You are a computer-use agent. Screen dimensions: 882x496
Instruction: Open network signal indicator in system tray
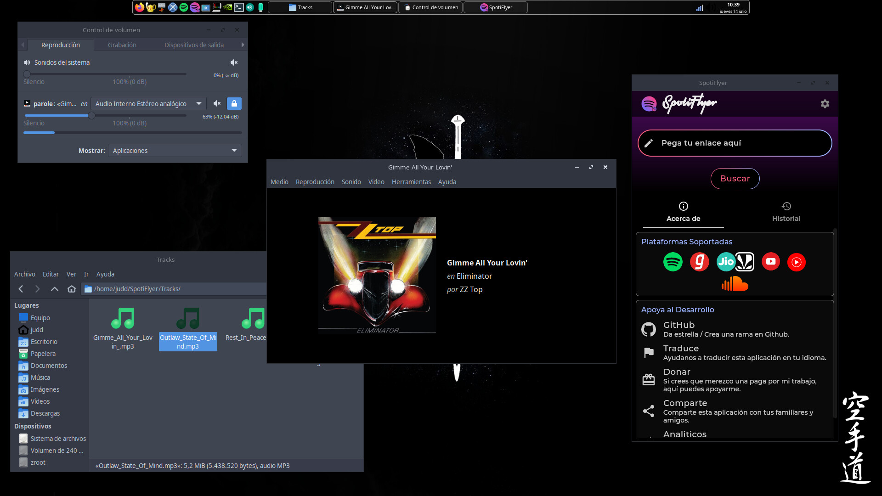click(700, 7)
